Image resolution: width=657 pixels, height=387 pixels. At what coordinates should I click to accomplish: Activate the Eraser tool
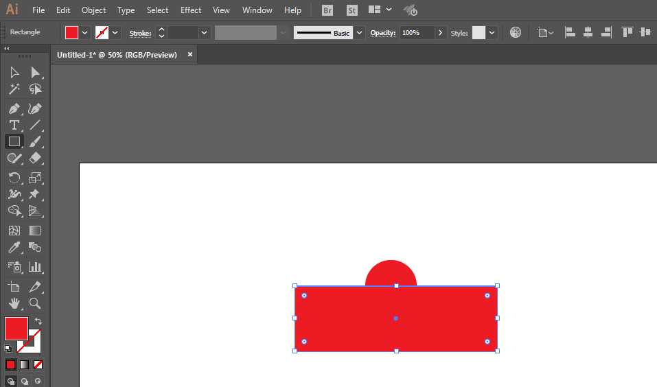tap(35, 159)
